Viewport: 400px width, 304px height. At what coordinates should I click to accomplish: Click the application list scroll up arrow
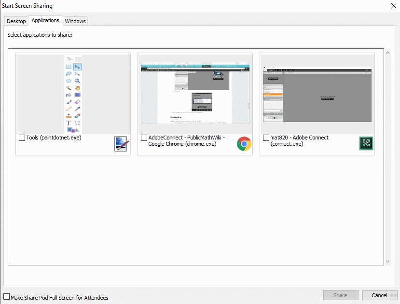[x=388, y=53]
